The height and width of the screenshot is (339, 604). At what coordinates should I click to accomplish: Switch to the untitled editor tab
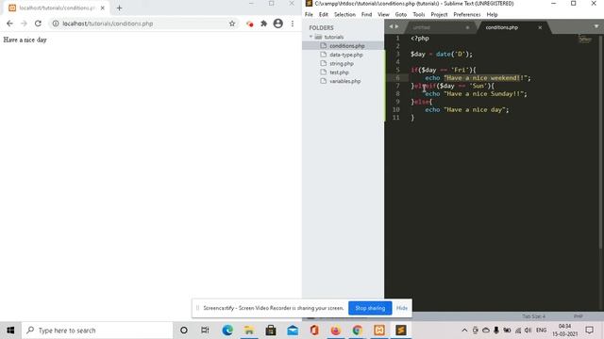422,27
